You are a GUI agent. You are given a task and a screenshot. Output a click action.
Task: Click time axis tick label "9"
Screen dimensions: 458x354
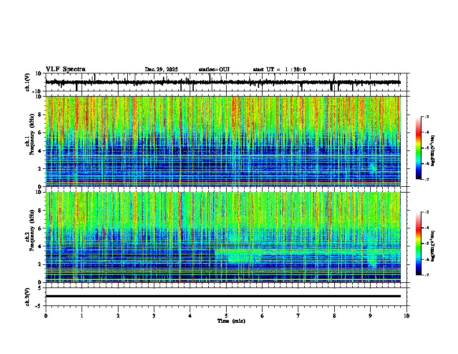click(370, 316)
